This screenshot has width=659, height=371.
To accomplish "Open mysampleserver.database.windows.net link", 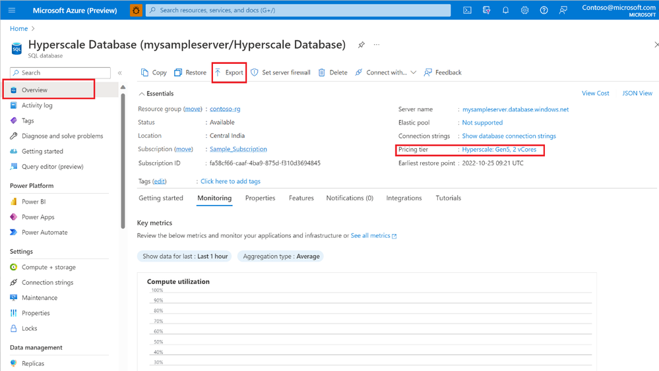I will pyautogui.click(x=515, y=109).
